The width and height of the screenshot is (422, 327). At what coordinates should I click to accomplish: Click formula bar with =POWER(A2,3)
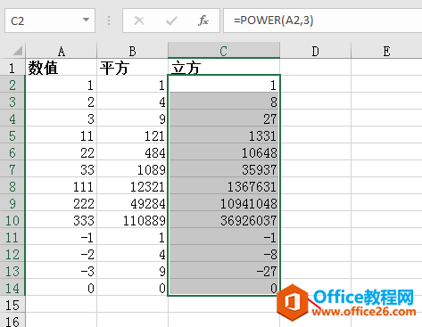click(323, 20)
